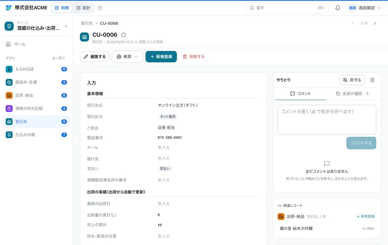
Task: Click the SH-0008 record code
Action: 368,229
